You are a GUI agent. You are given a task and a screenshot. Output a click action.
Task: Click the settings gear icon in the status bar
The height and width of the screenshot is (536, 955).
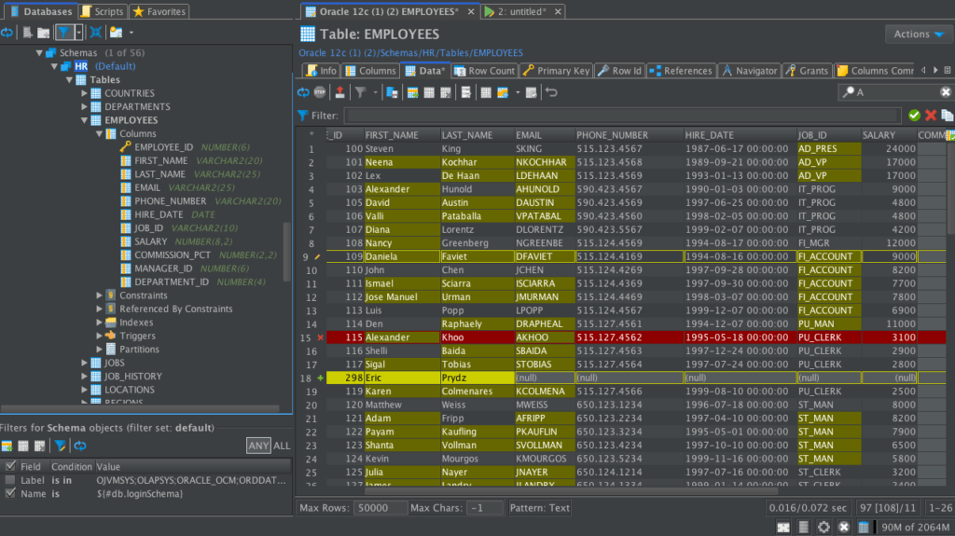point(824,527)
